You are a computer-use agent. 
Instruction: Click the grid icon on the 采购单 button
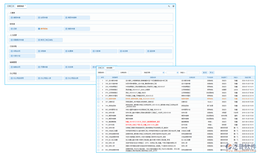point(39,51)
